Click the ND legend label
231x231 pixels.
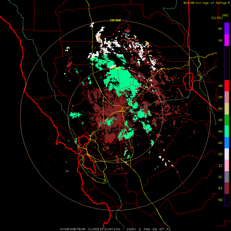[220, 200]
